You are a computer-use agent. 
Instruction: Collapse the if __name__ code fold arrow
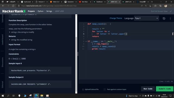pyautogui.click(x=86, y=41)
